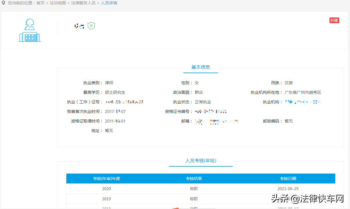Screen dimensions: 350x209
Task: Select the 2020 assessment row
Action: coord(106,189)
